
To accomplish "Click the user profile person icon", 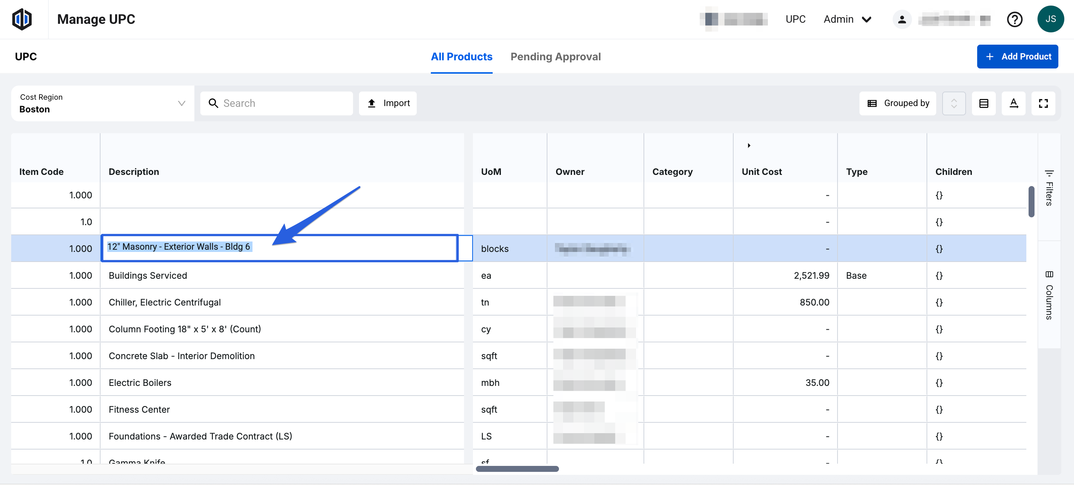I will pyautogui.click(x=901, y=19).
